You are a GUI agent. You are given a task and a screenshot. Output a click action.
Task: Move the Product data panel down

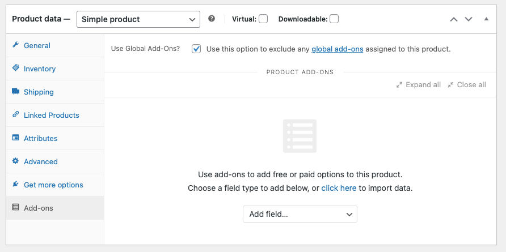(469, 19)
